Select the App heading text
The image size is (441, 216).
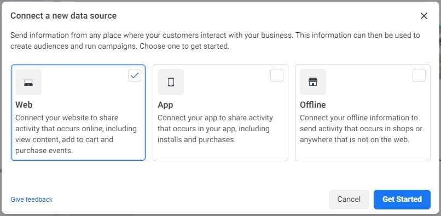[x=165, y=105]
